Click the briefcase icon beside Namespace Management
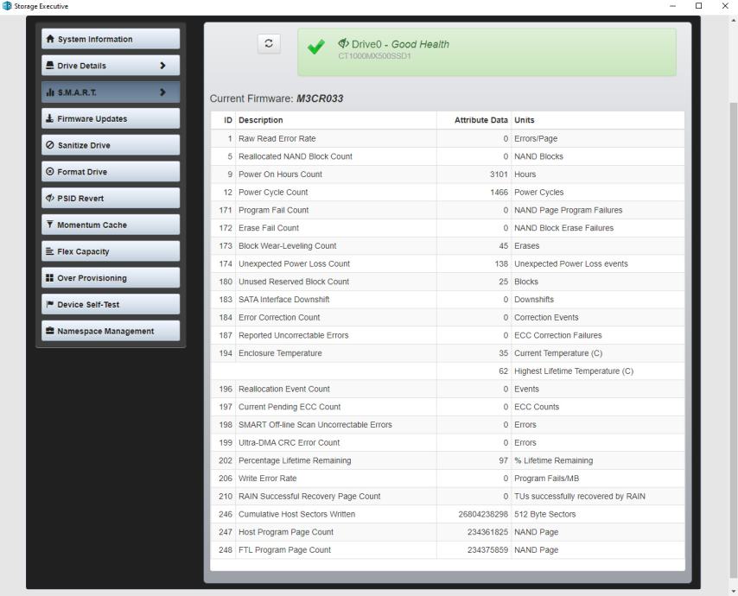The width and height of the screenshot is (738, 596). 49,331
